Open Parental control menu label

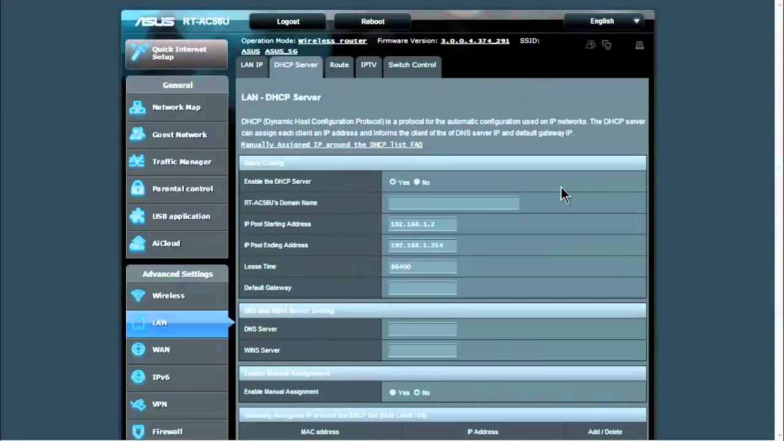[x=183, y=189]
